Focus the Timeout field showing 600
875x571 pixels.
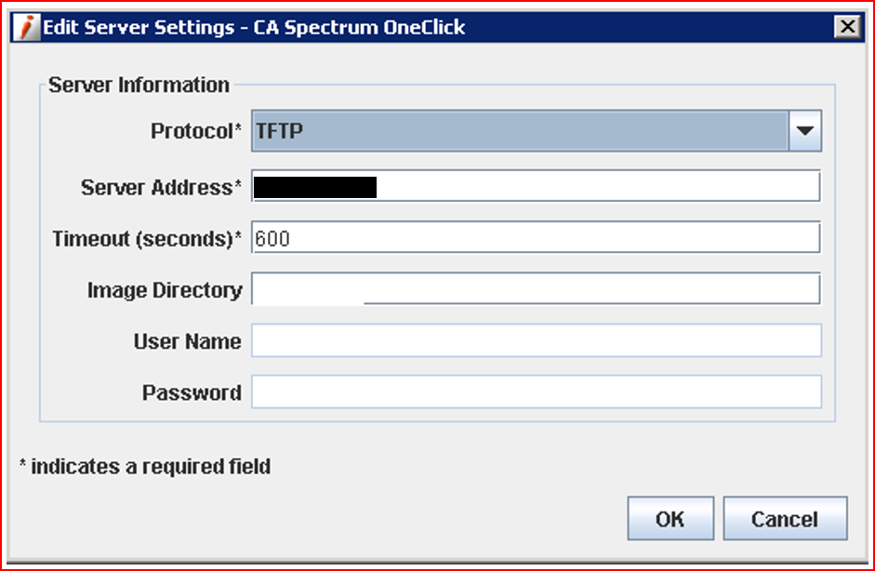click(536, 238)
